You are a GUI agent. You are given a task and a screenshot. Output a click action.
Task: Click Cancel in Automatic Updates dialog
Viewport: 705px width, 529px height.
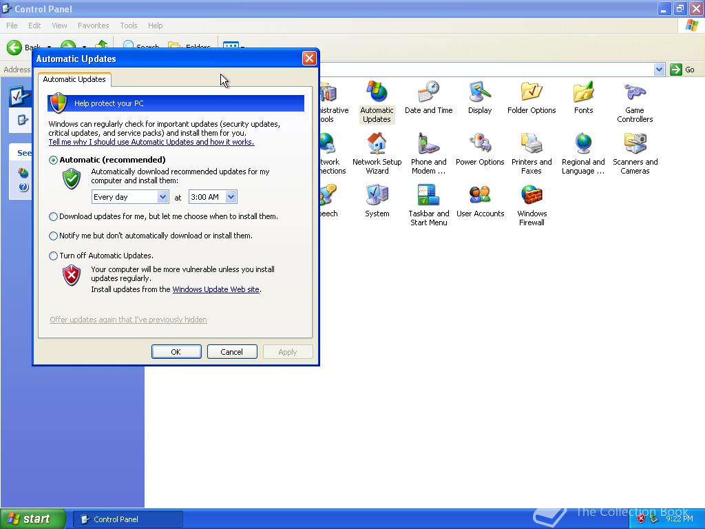[x=232, y=352]
